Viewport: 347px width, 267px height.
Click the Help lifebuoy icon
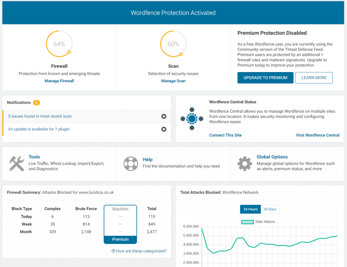click(131, 163)
